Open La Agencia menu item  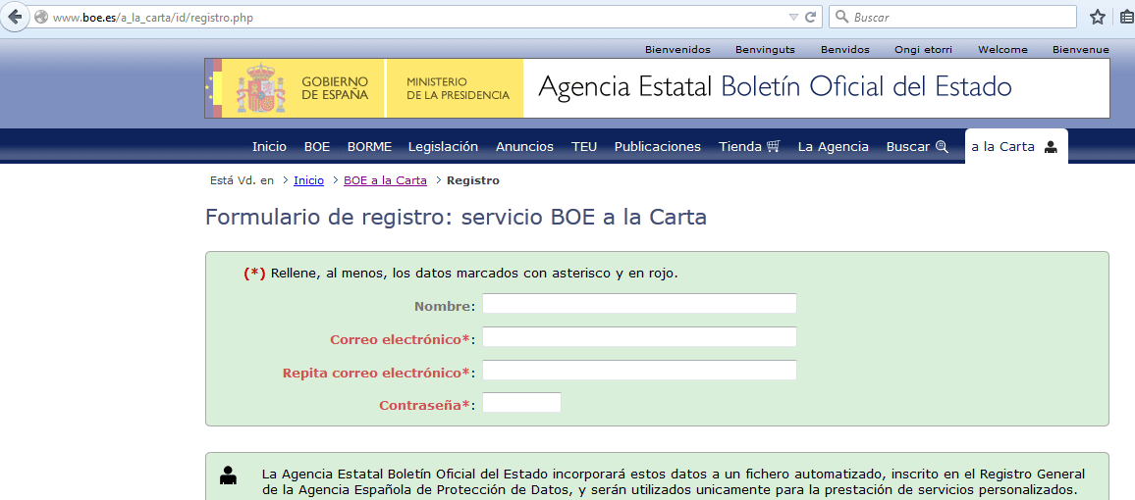point(834,147)
